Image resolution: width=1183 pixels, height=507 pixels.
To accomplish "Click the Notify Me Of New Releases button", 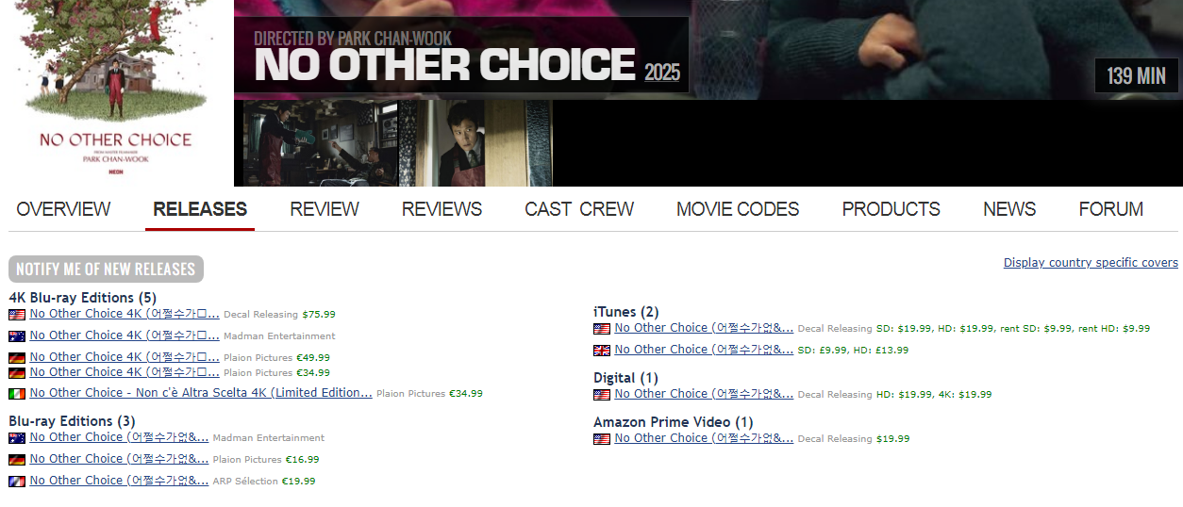I will [106, 269].
